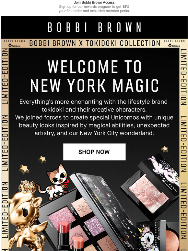
Task: Select the Sugarina pink glitter eyeshadow pan
Action: 62,216
